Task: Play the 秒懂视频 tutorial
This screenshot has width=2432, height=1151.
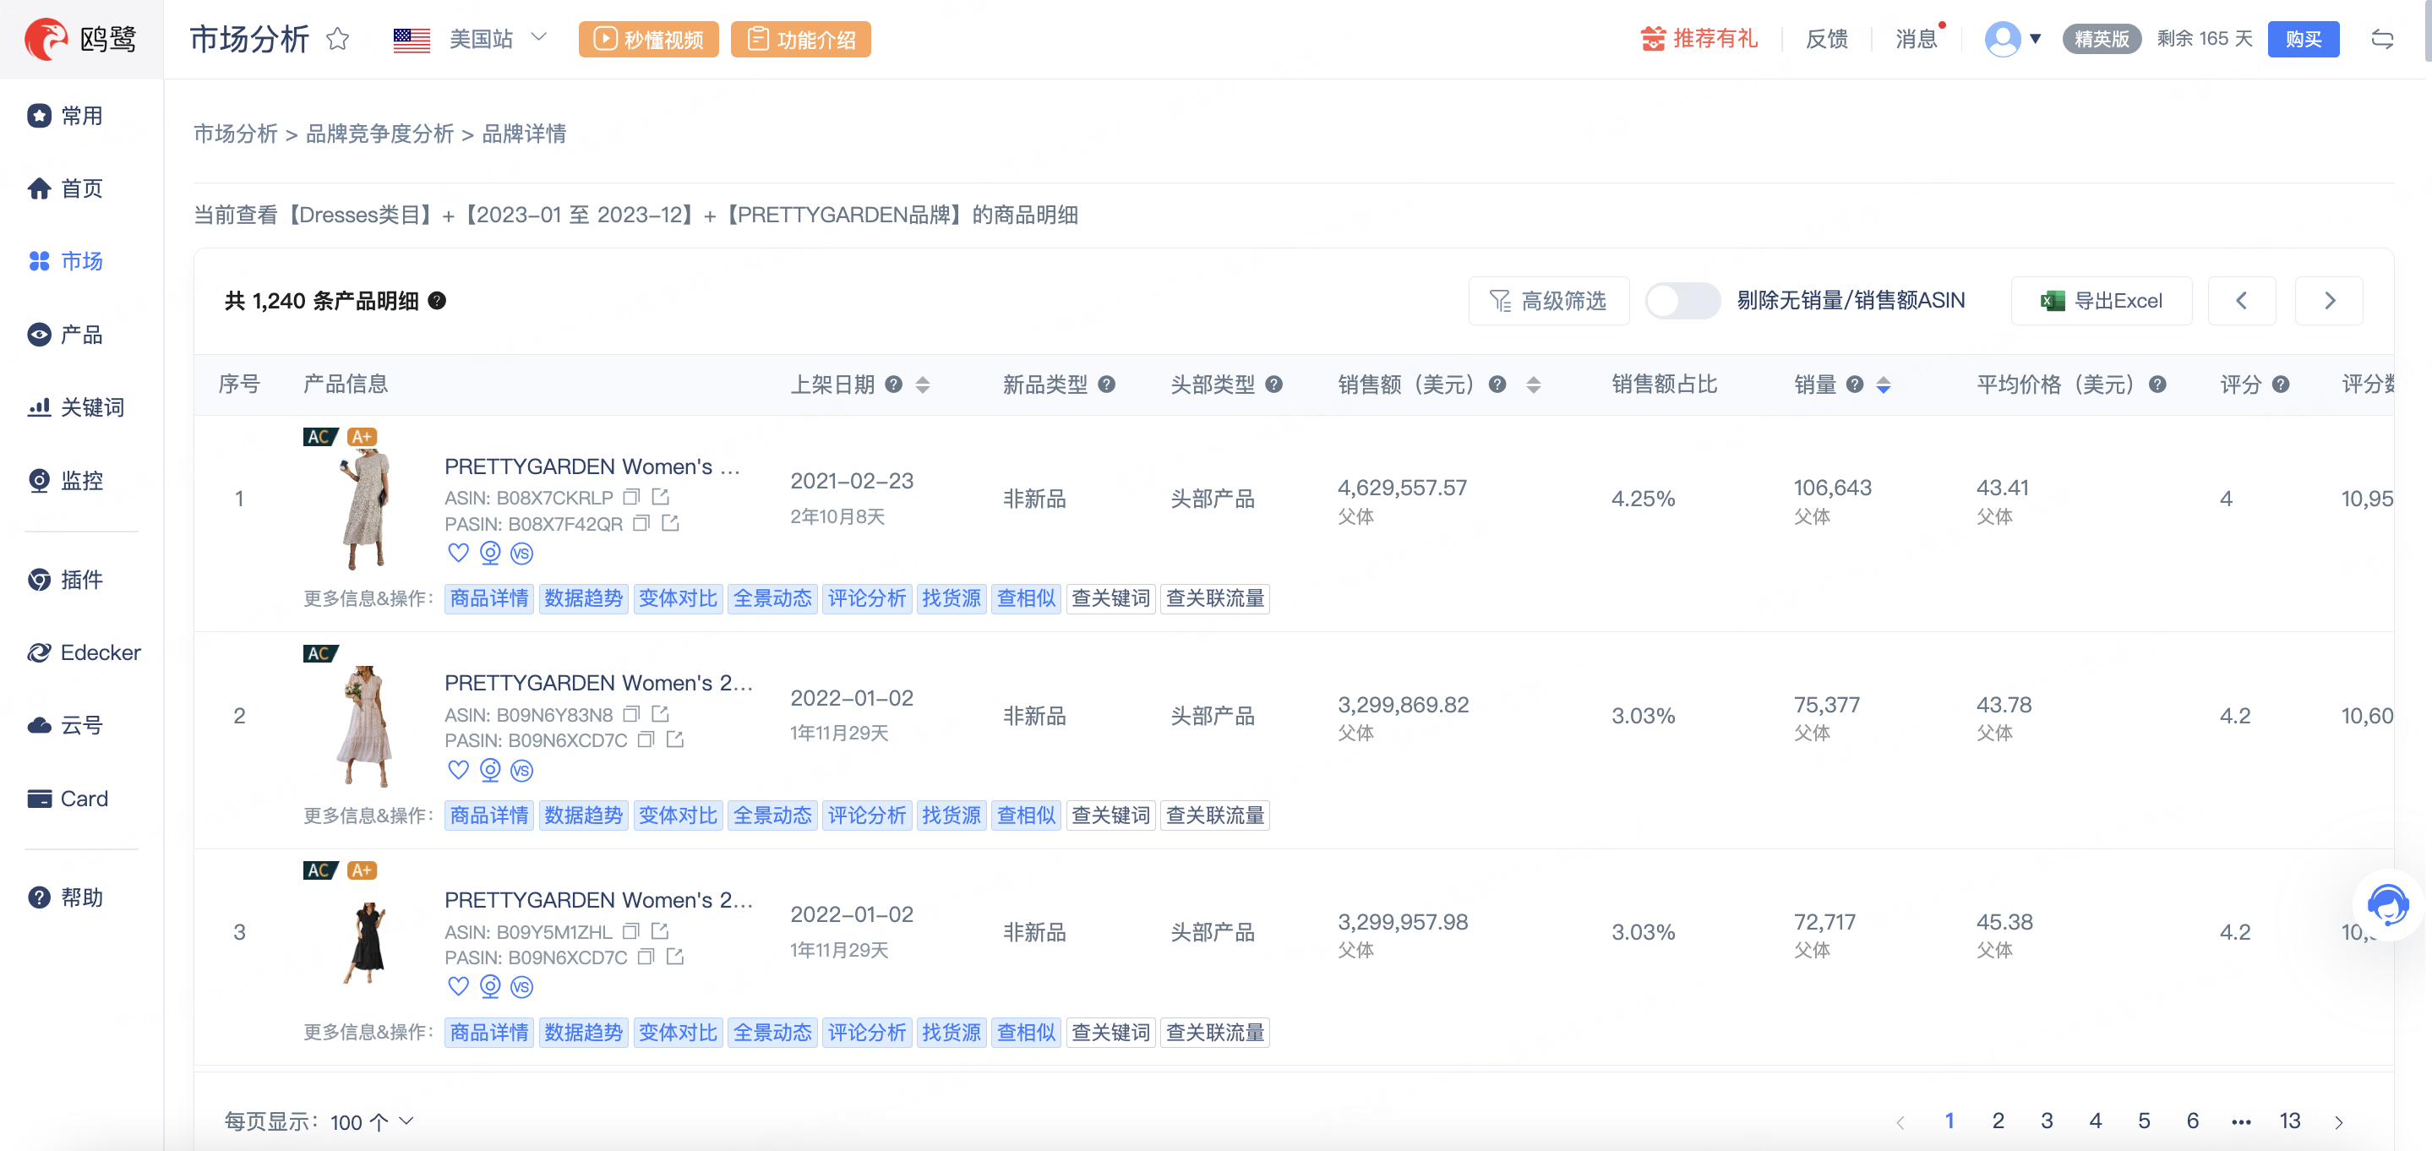Action: (x=649, y=39)
